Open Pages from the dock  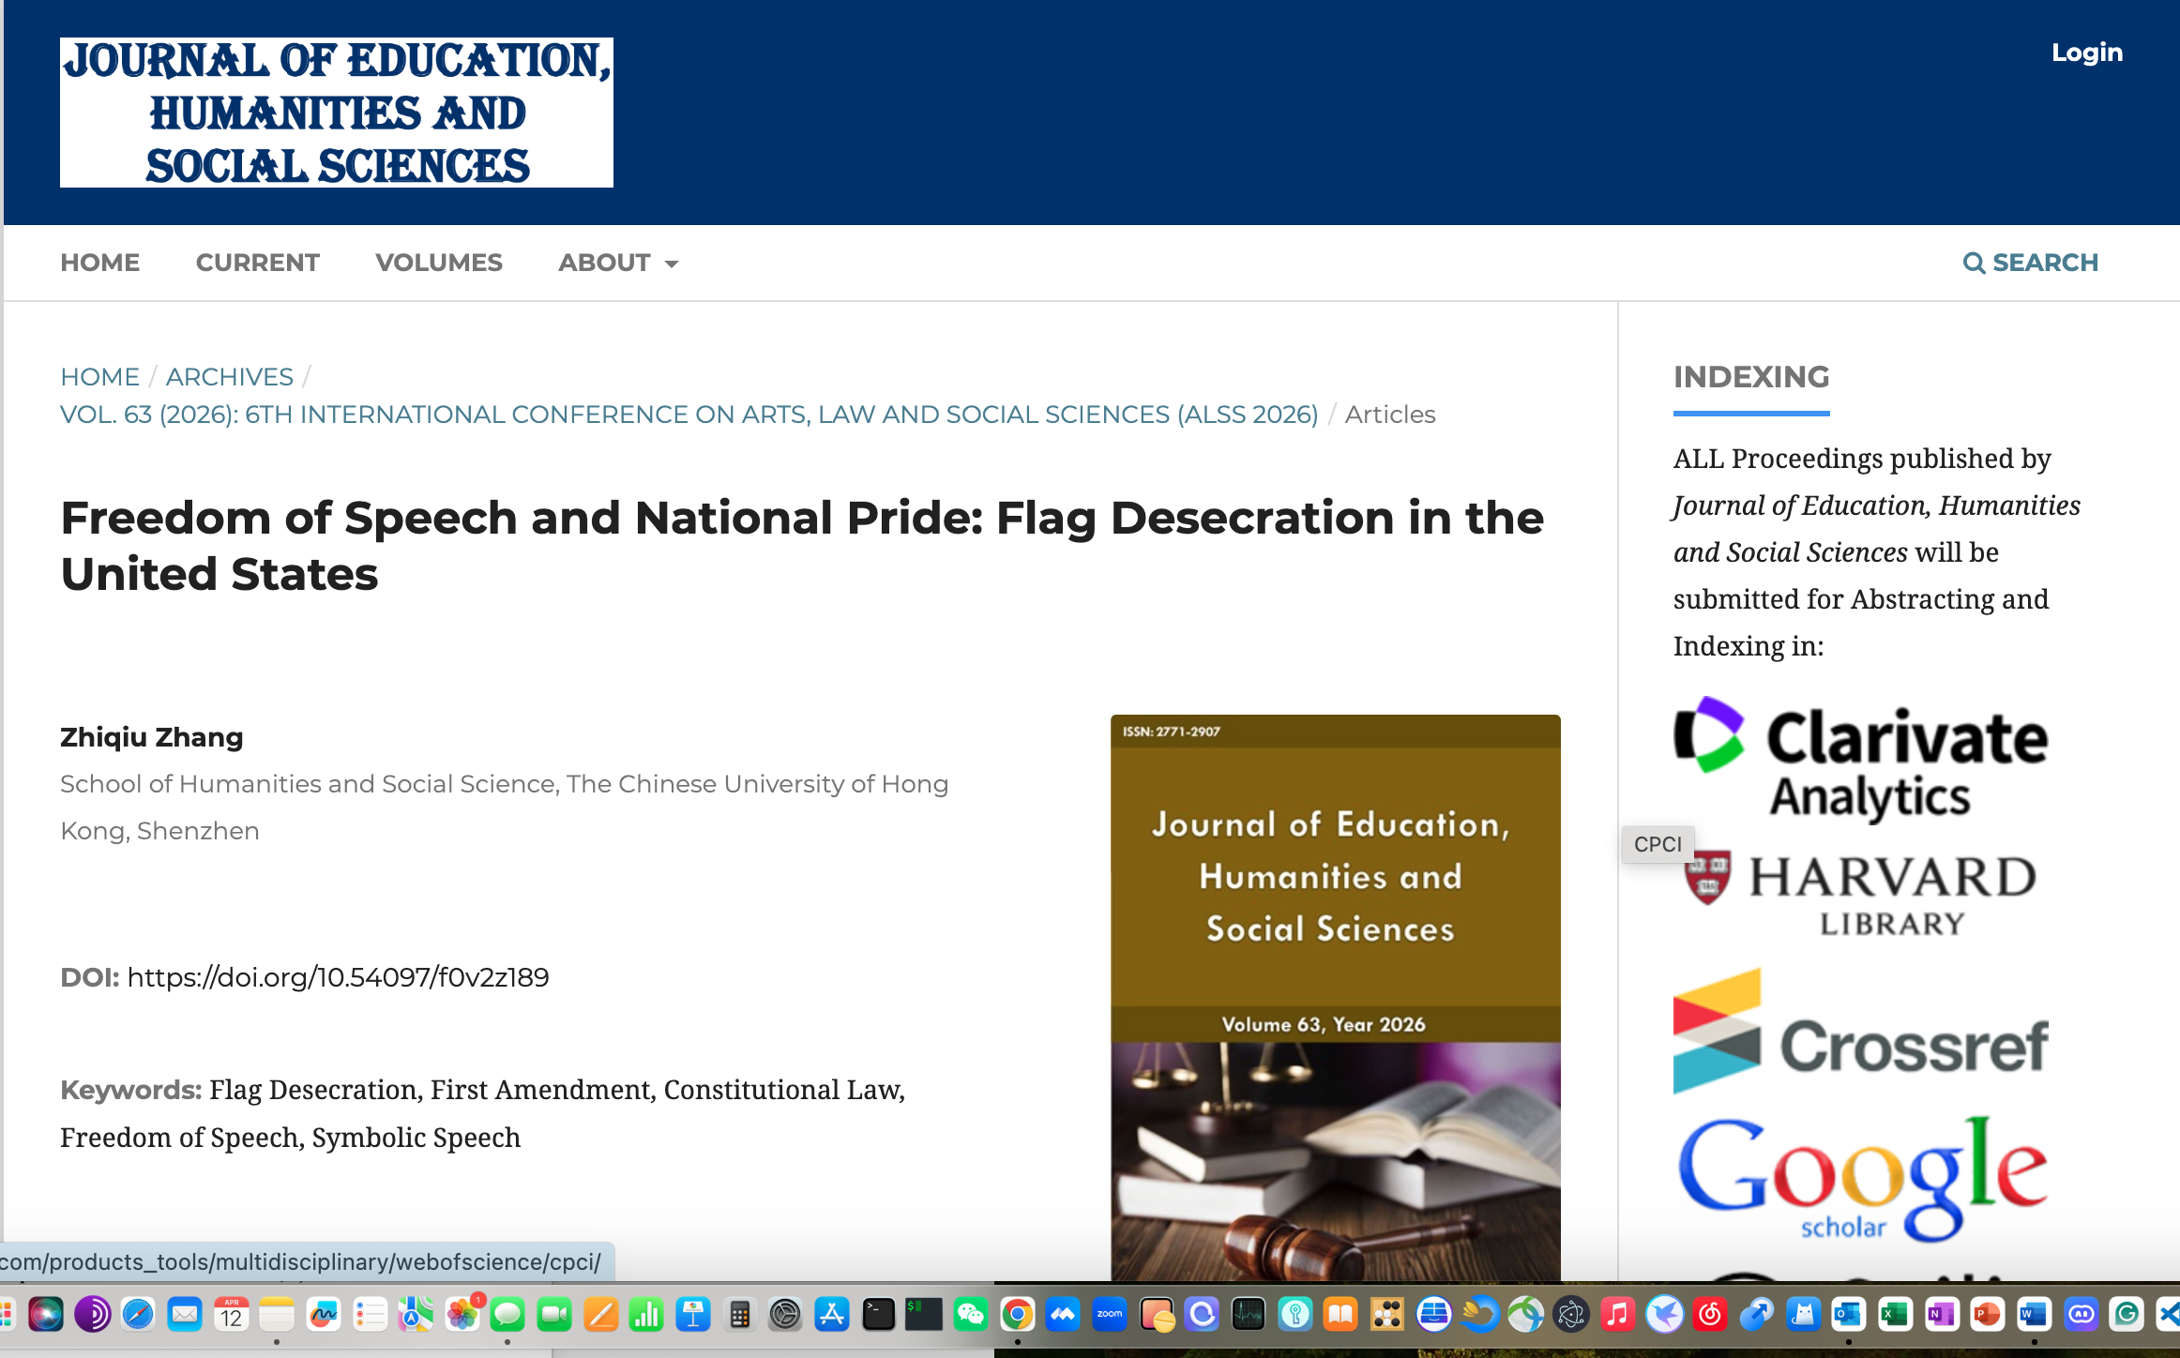point(600,1315)
